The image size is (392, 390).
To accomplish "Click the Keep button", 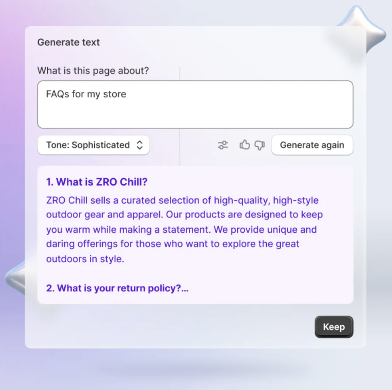I will pos(334,327).
